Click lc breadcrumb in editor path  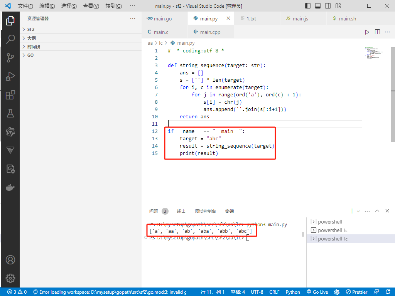point(161,43)
